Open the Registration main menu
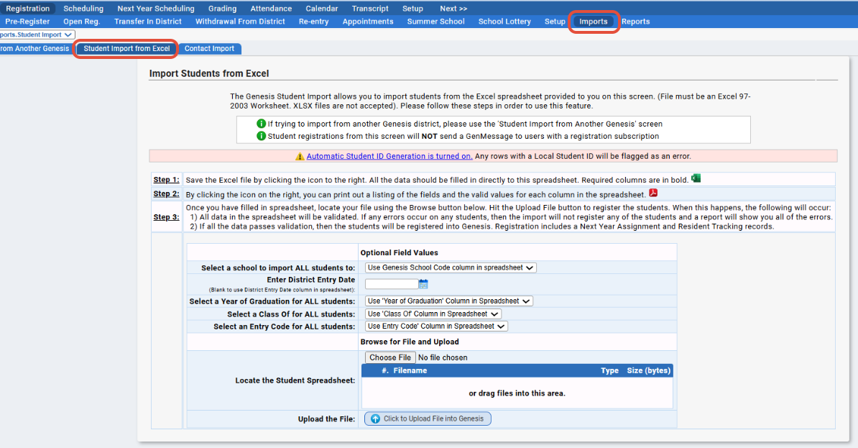Image resolution: width=858 pixels, height=448 pixels. 27,8
